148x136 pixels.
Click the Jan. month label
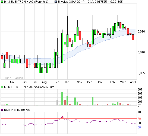pyautogui.click(x=100, y=82)
